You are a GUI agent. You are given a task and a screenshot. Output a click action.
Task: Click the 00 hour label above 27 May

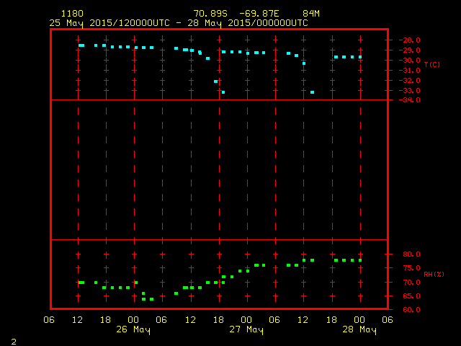click(246, 320)
